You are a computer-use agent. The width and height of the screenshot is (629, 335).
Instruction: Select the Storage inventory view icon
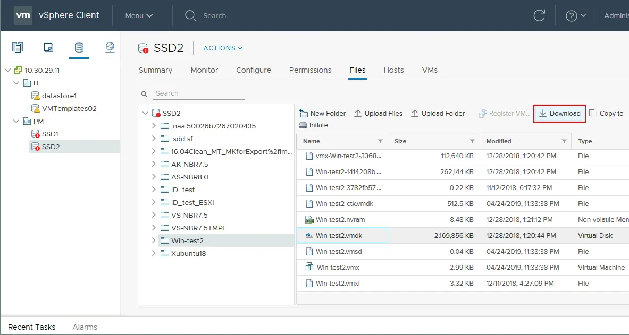(79, 48)
